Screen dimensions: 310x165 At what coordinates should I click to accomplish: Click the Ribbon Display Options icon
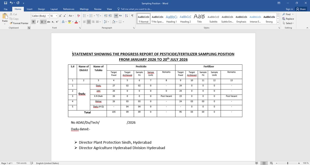(279, 3)
